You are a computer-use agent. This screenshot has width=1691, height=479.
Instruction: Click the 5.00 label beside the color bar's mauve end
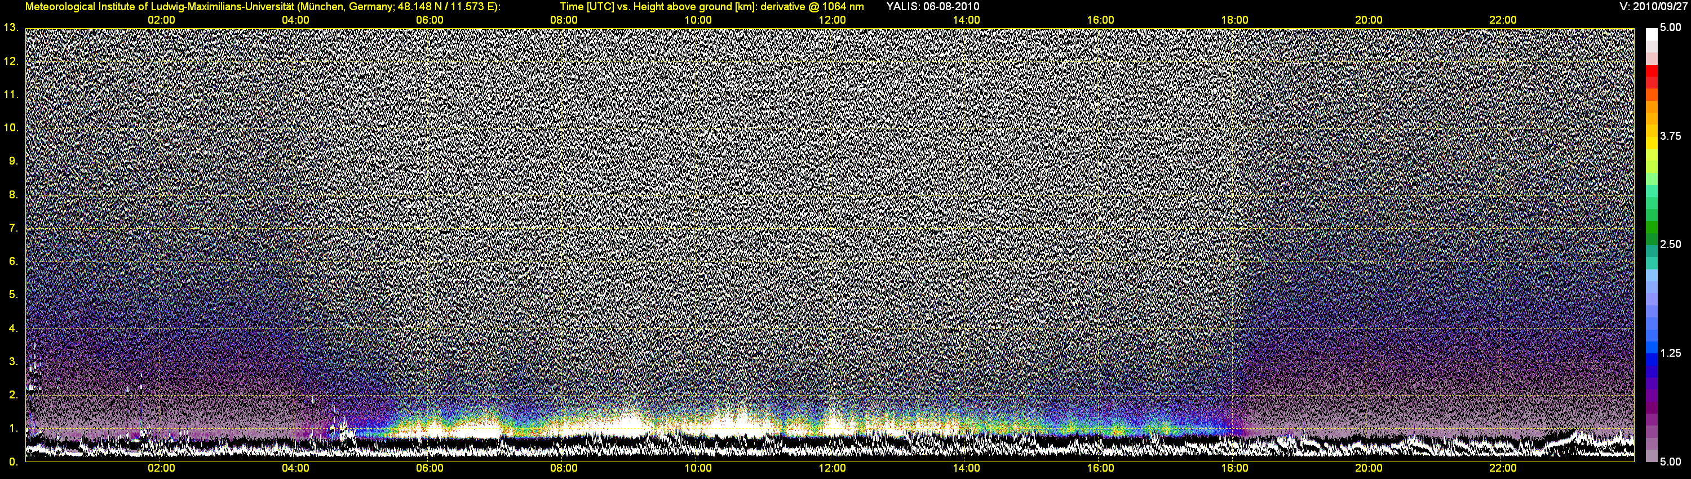pyautogui.click(x=1671, y=462)
